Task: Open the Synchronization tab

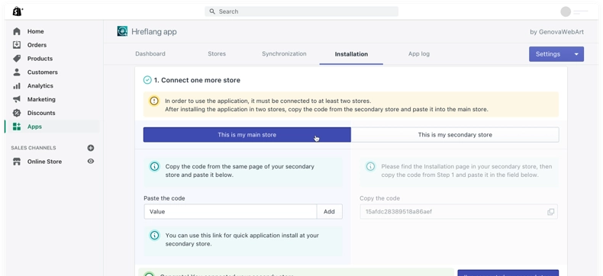Action: 284,53
